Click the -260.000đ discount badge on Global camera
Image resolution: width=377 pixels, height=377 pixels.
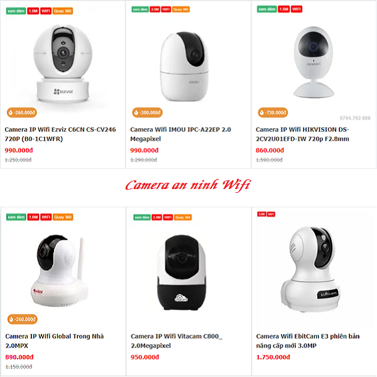tap(23, 319)
